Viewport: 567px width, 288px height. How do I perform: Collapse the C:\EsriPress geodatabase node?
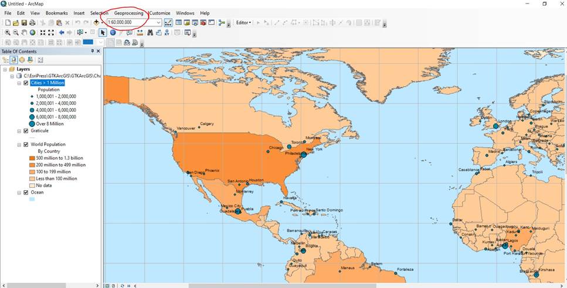click(12, 76)
